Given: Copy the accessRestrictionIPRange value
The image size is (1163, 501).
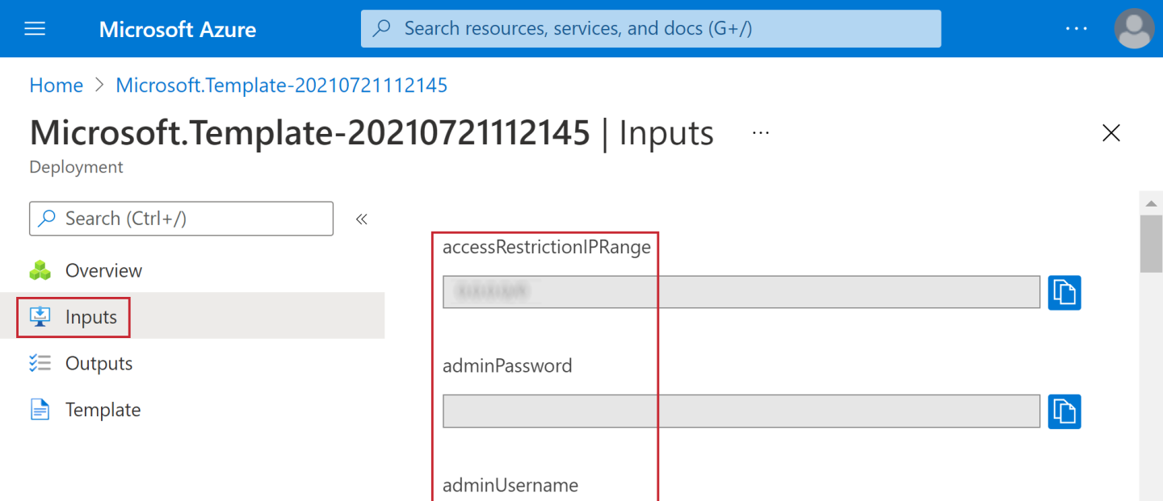Looking at the screenshot, I should (1064, 293).
